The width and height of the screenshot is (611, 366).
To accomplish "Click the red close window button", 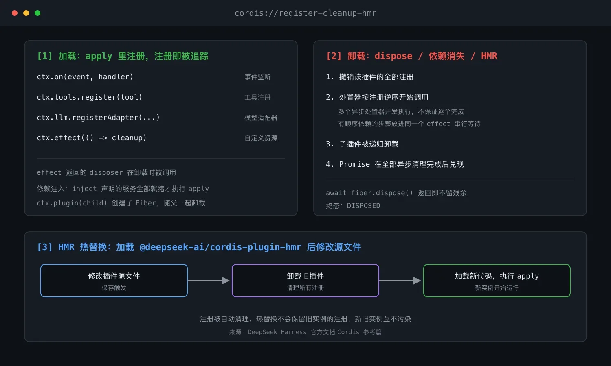I will tap(15, 13).
